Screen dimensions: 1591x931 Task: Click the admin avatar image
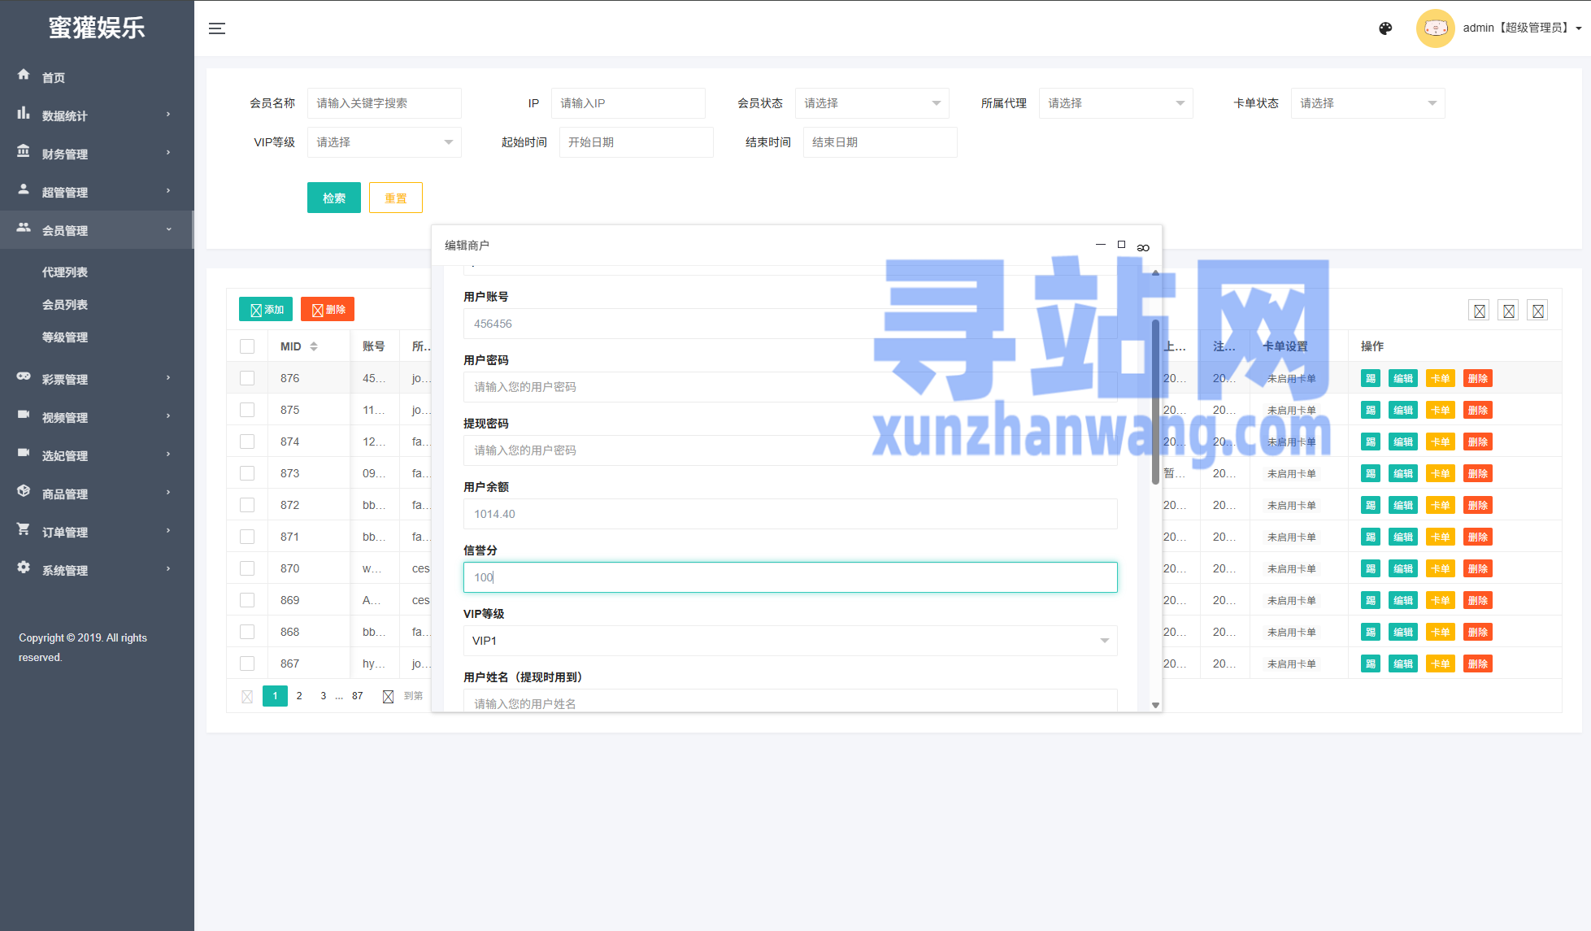[x=1435, y=28]
